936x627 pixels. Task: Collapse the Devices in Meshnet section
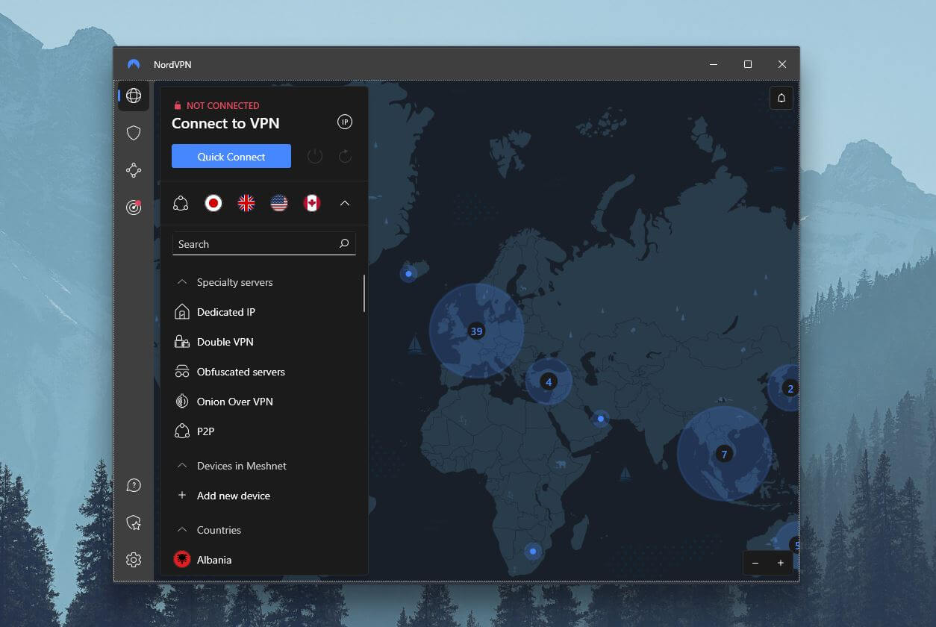pos(181,466)
